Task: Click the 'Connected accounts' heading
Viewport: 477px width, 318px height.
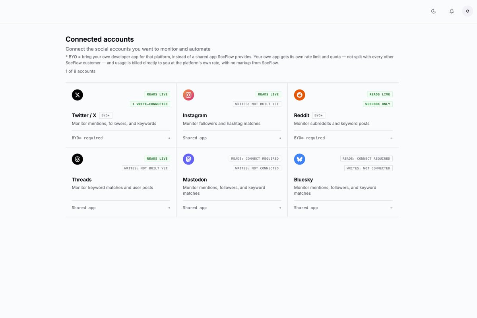Action: click(100, 39)
